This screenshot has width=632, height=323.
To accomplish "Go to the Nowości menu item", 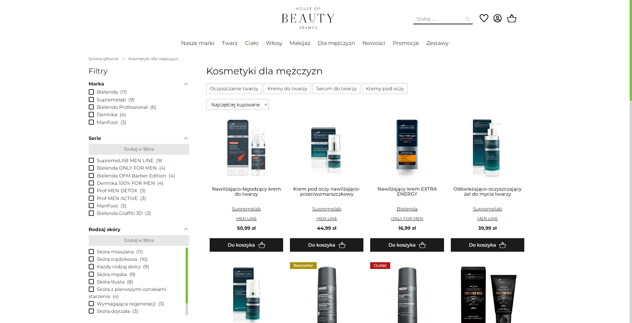I will (x=374, y=43).
